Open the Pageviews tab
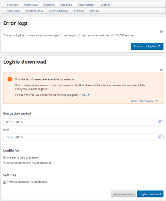The width and height of the screenshot is (166, 201). pyautogui.click(x=31, y=5)
